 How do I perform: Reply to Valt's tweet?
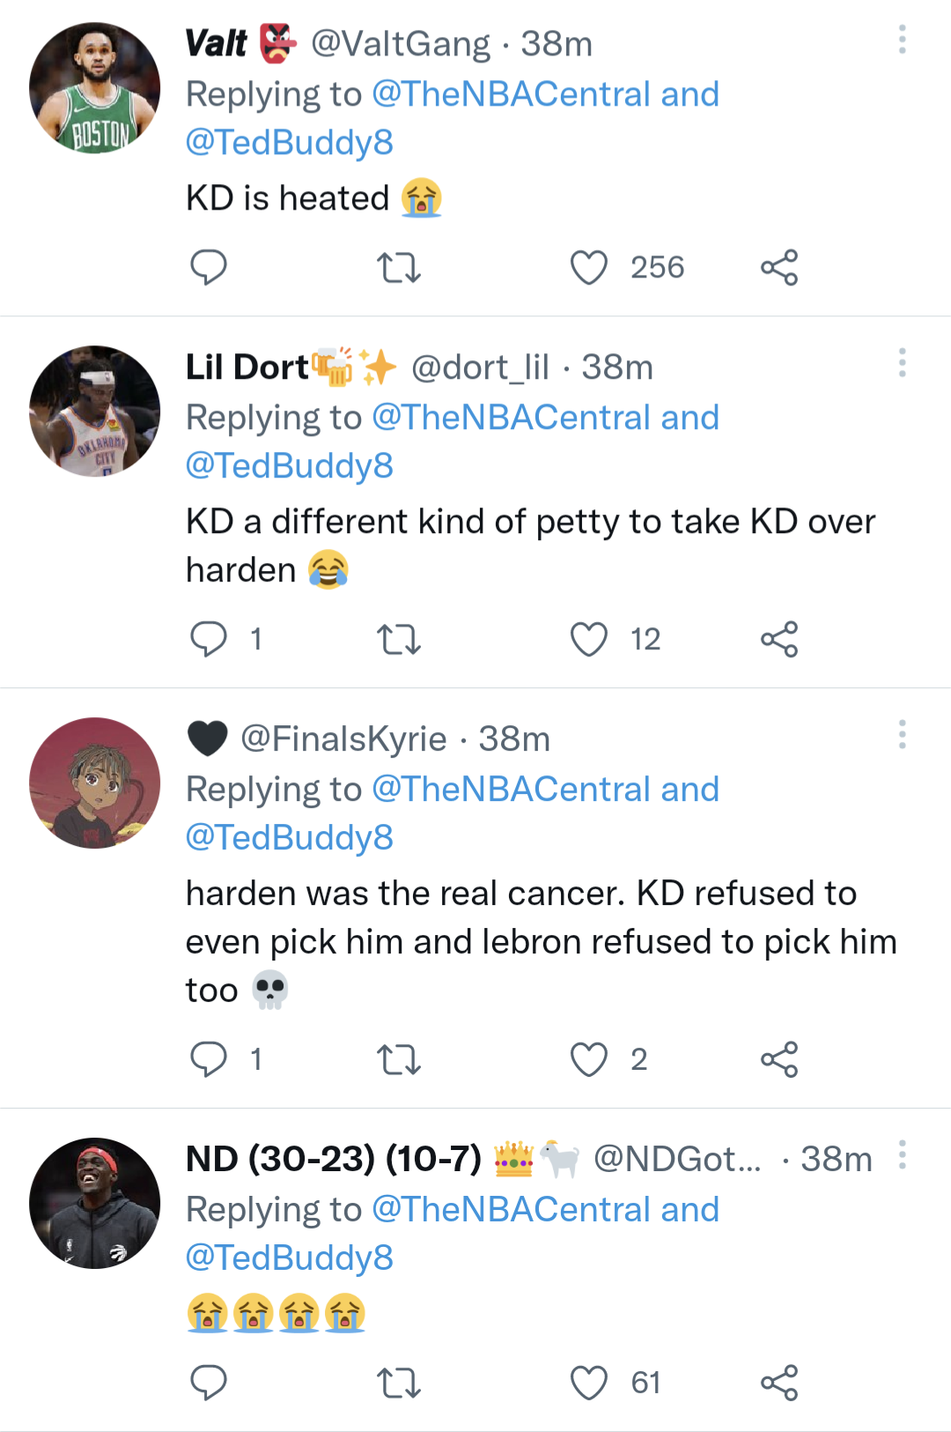pyautogui.click(x=210, y=268)
